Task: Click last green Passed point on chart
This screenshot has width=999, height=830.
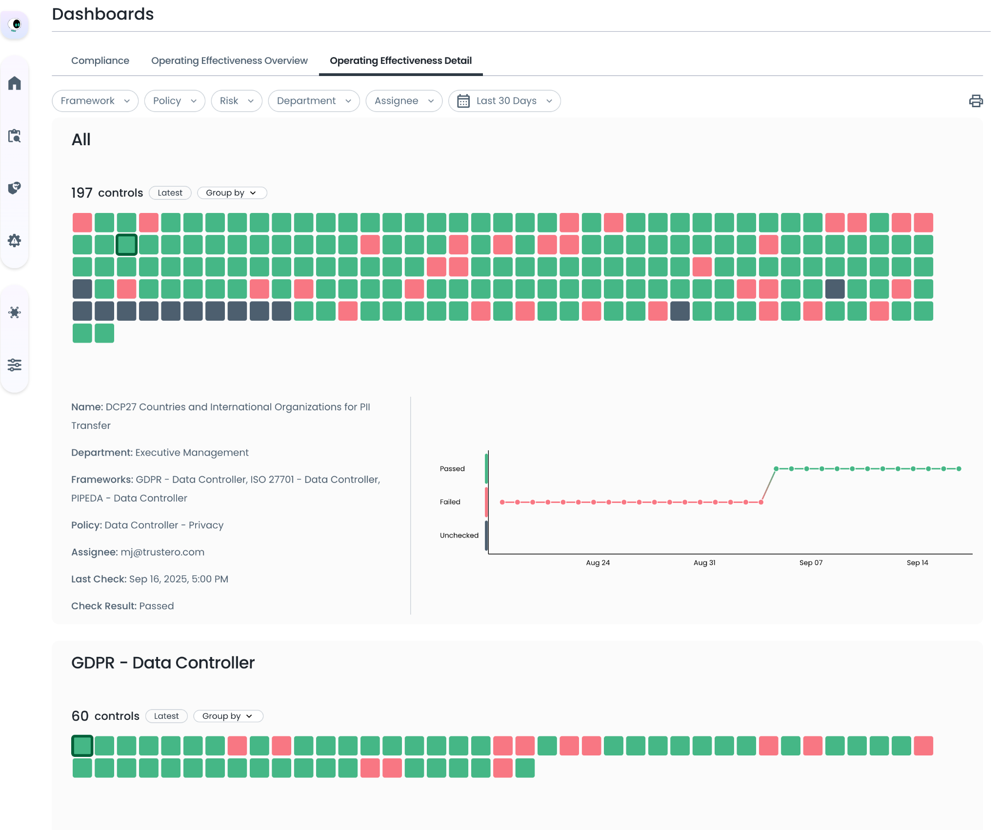Action: (959, 469)
